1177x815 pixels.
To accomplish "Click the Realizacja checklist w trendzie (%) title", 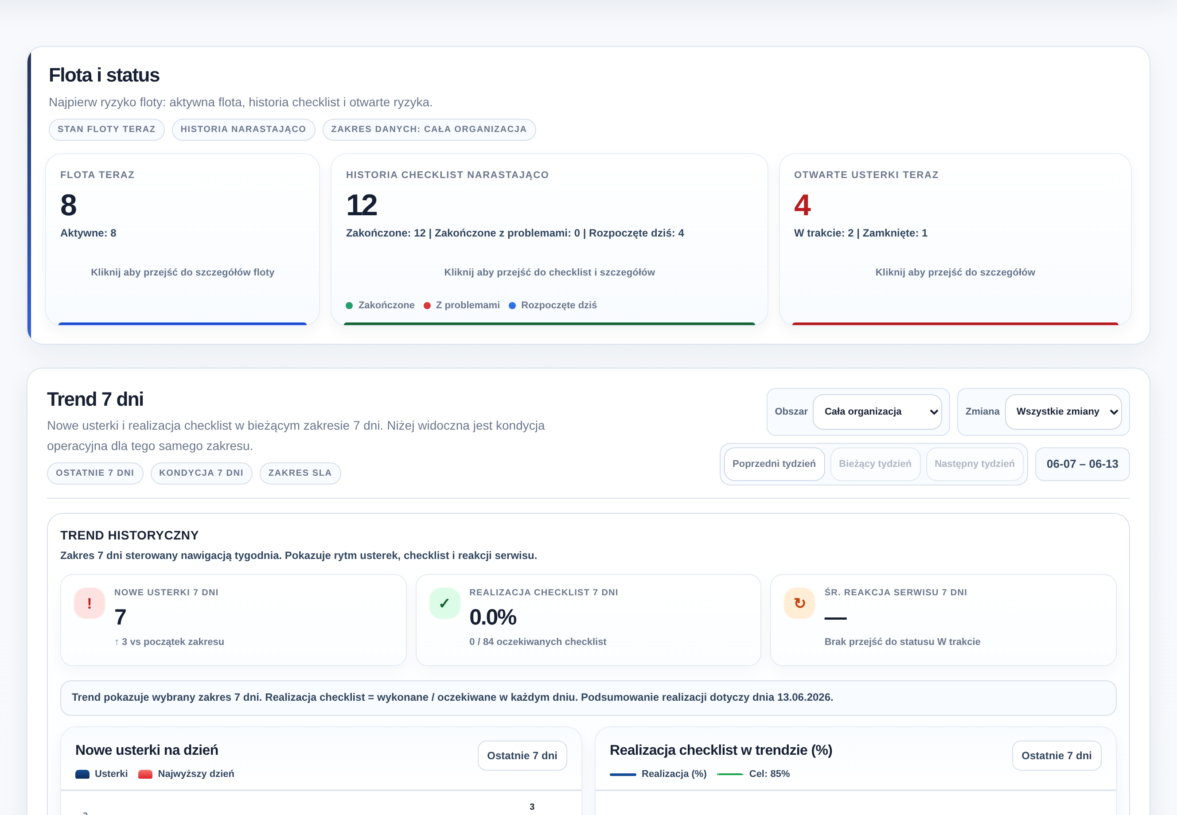I will [721, 750].
